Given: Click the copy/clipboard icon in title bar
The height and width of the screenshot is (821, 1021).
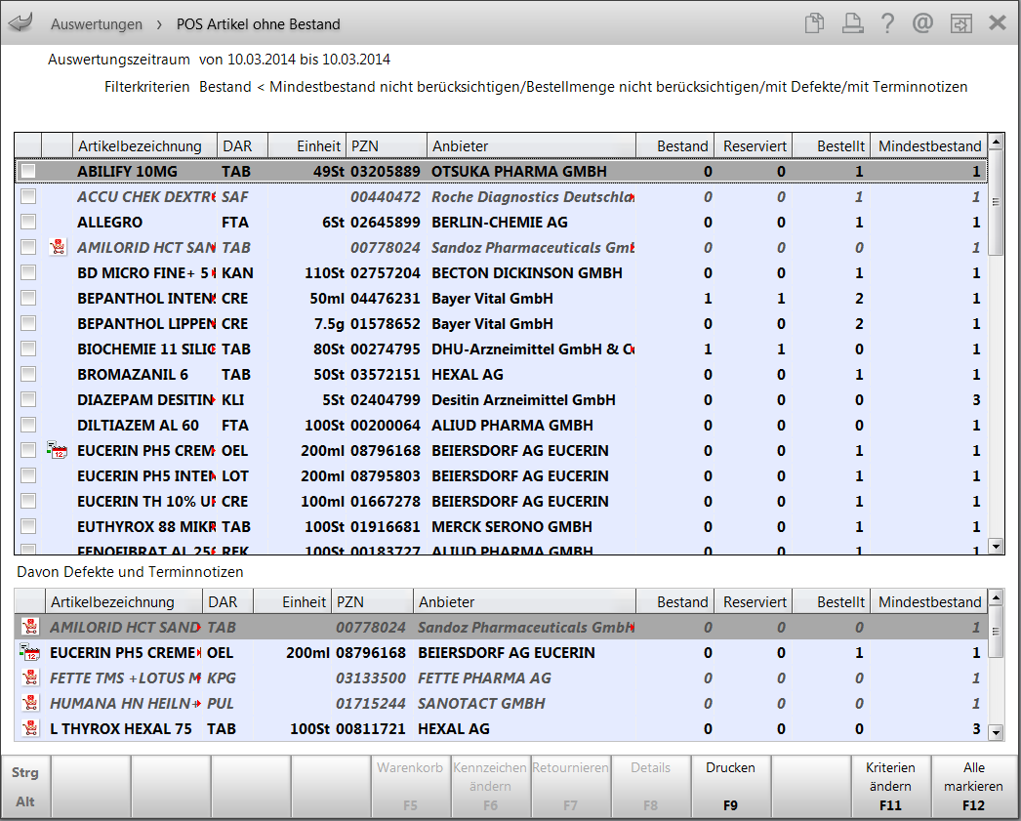Looking at the screenshot, I should click(814, 23).
